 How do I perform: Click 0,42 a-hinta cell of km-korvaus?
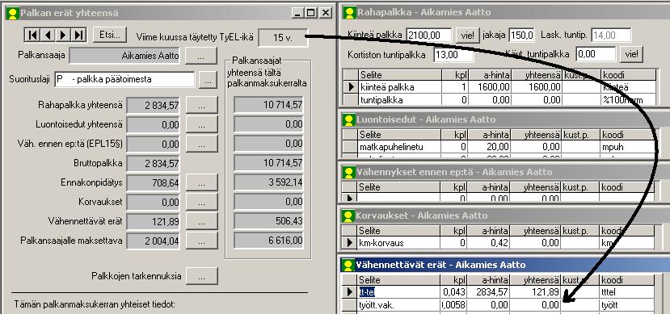pos(488,243)
